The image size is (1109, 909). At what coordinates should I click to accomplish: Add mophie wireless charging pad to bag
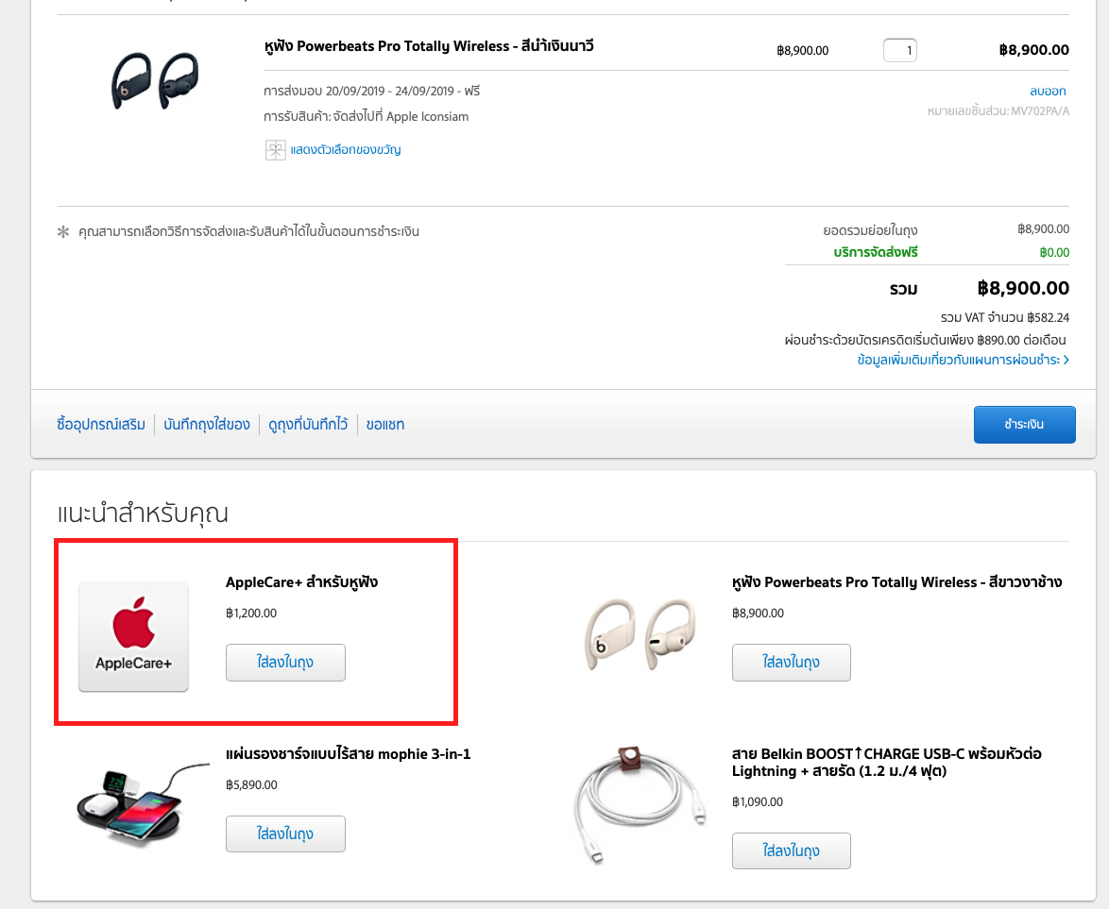285,834
